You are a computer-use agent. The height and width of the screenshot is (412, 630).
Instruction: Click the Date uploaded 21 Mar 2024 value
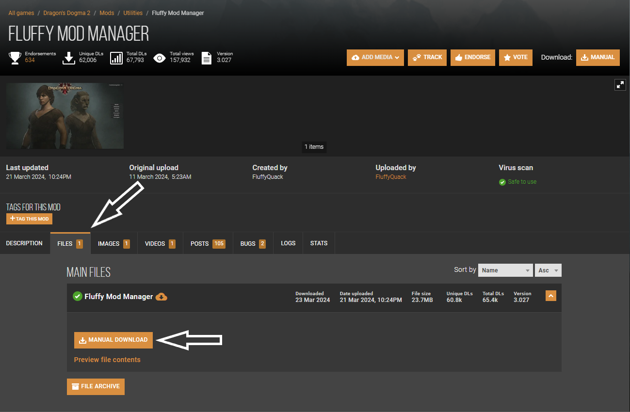371,300
